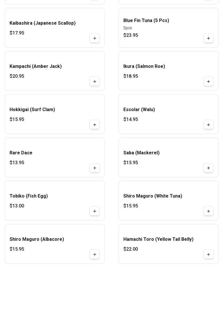Add Hamachi Toro (Yellow Tail Belly)

pos(209,254)
